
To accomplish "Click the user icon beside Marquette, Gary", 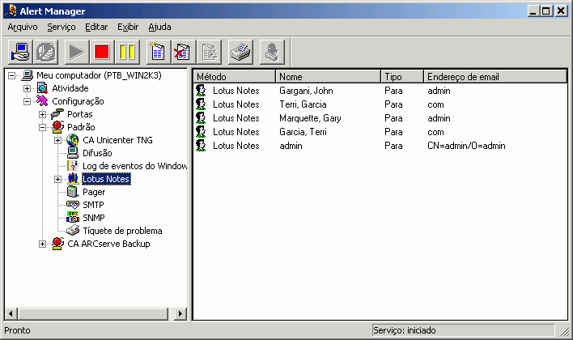I will tap(201, 117).
